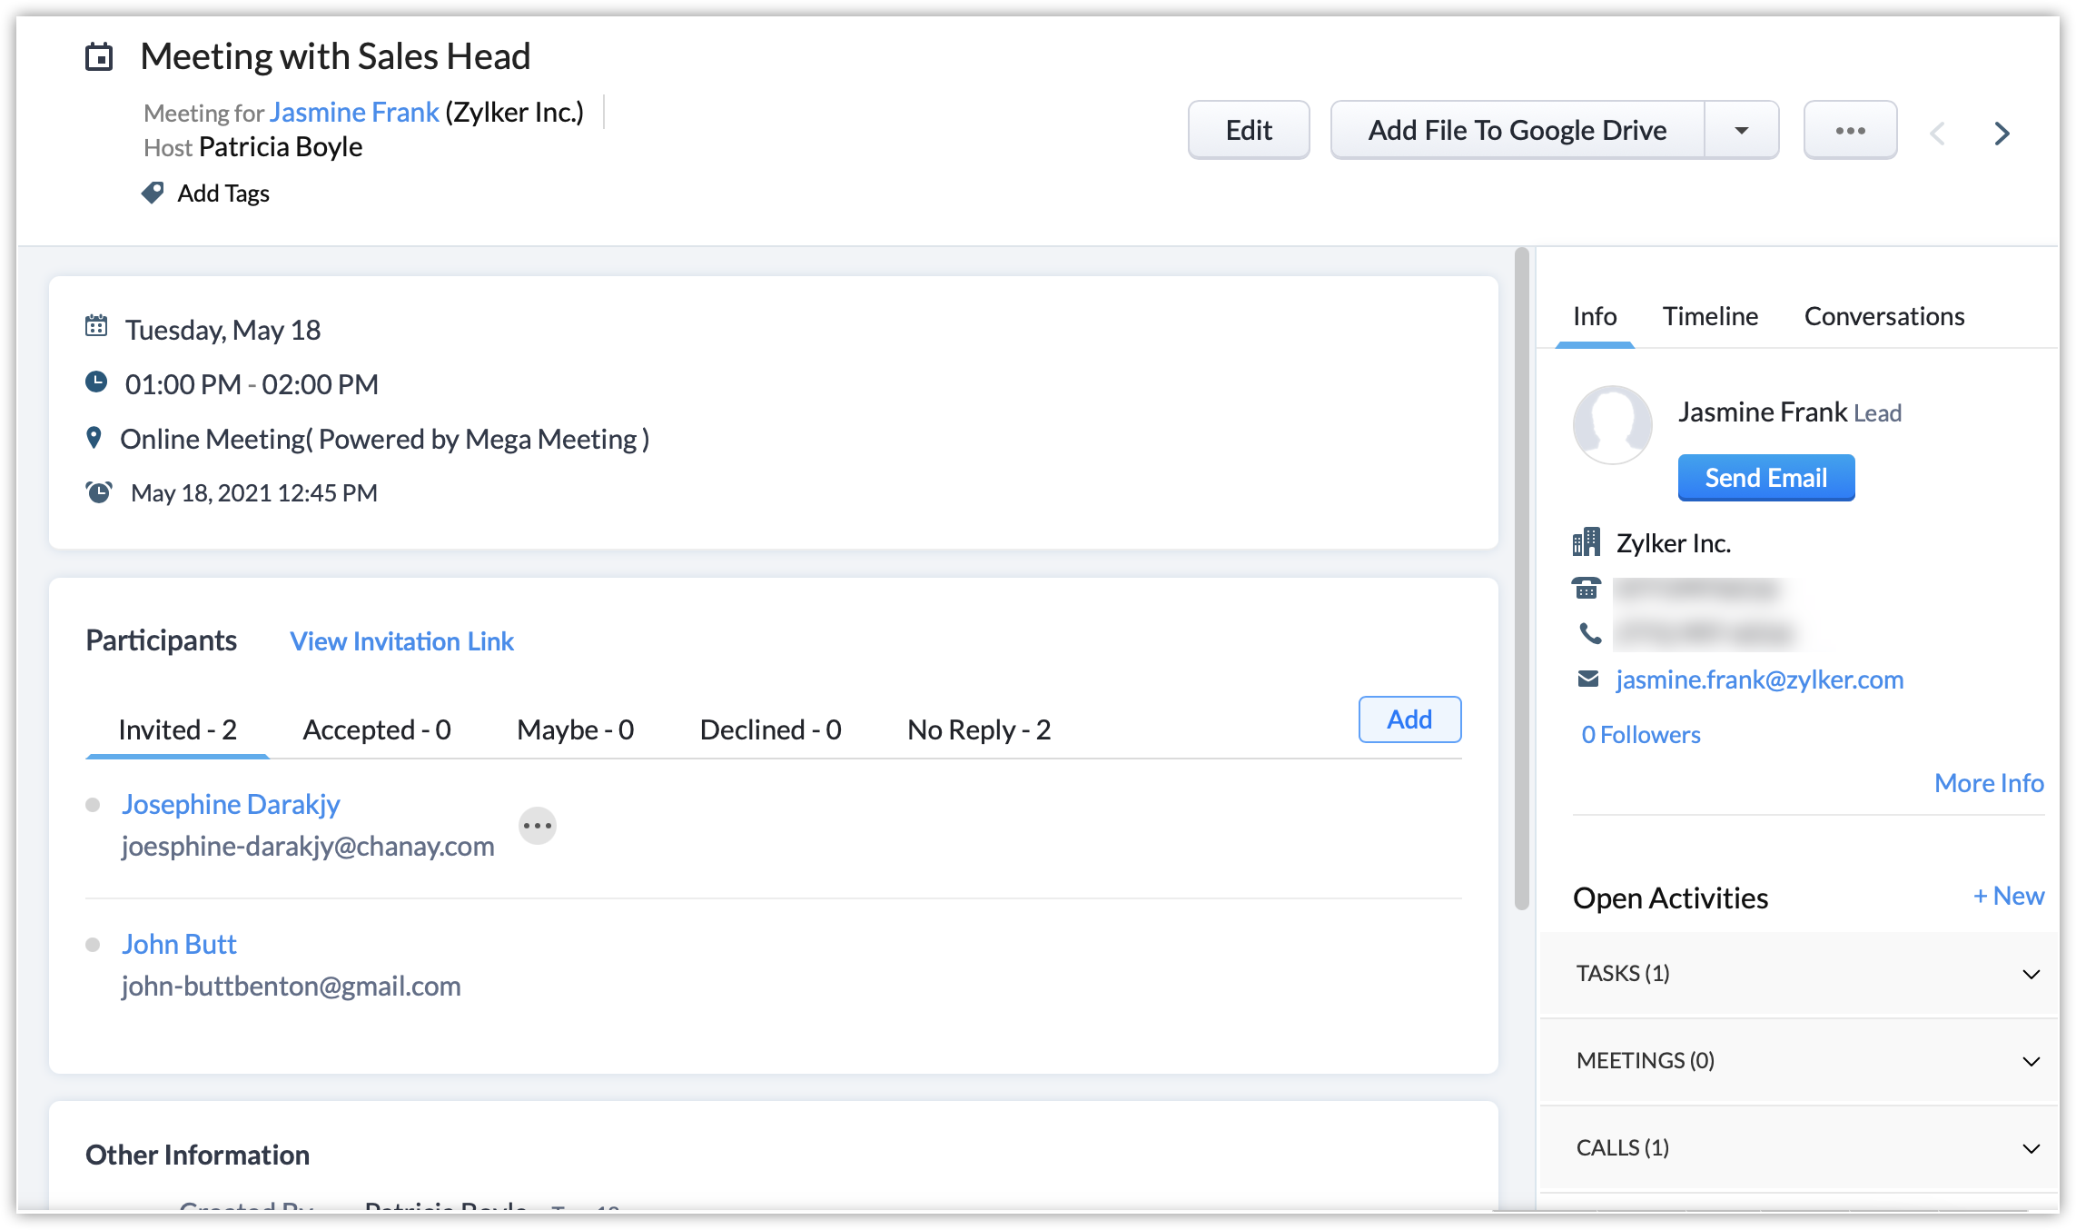Click the Add participant button
Screen dimensions: 2076x1230
coord(1409,719)
